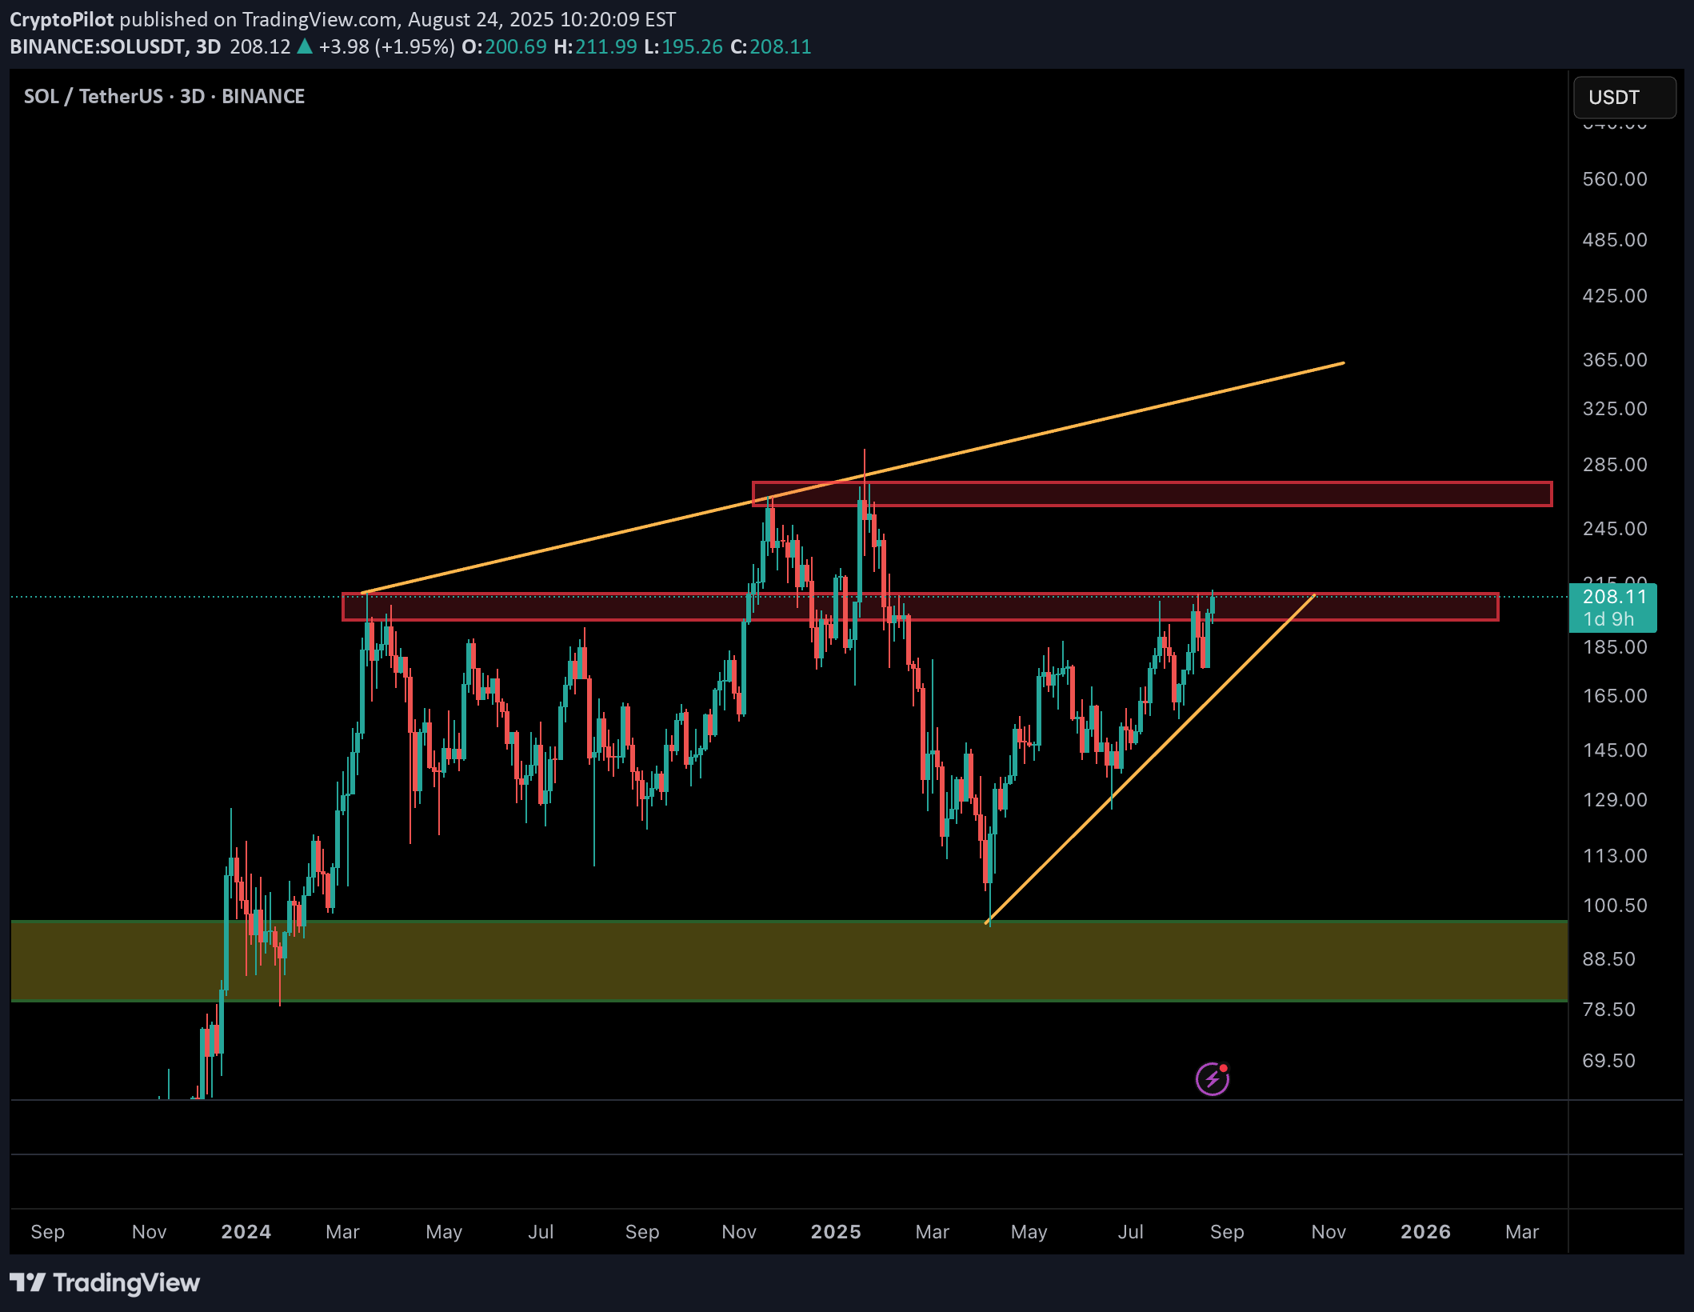Click the 129.00 price axis label
Image resolution: width=1694 pixels, height=1312 pixels.
[1614, 800]
